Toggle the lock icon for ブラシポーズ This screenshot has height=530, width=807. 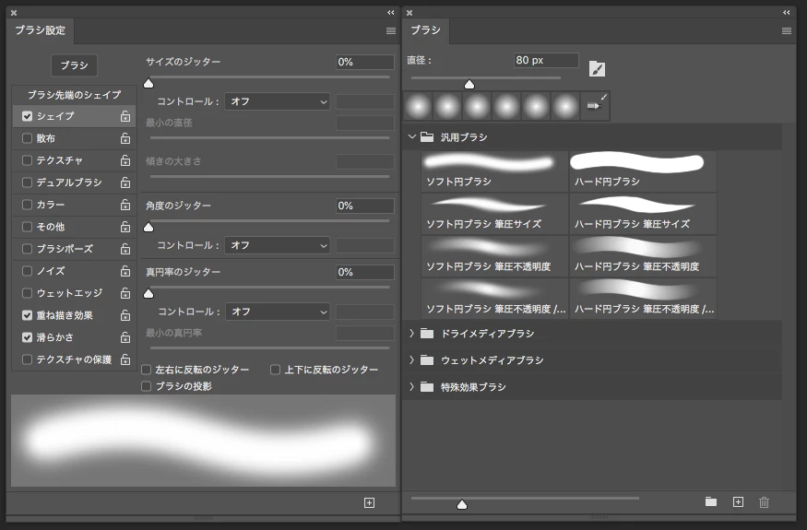[125, 249]
